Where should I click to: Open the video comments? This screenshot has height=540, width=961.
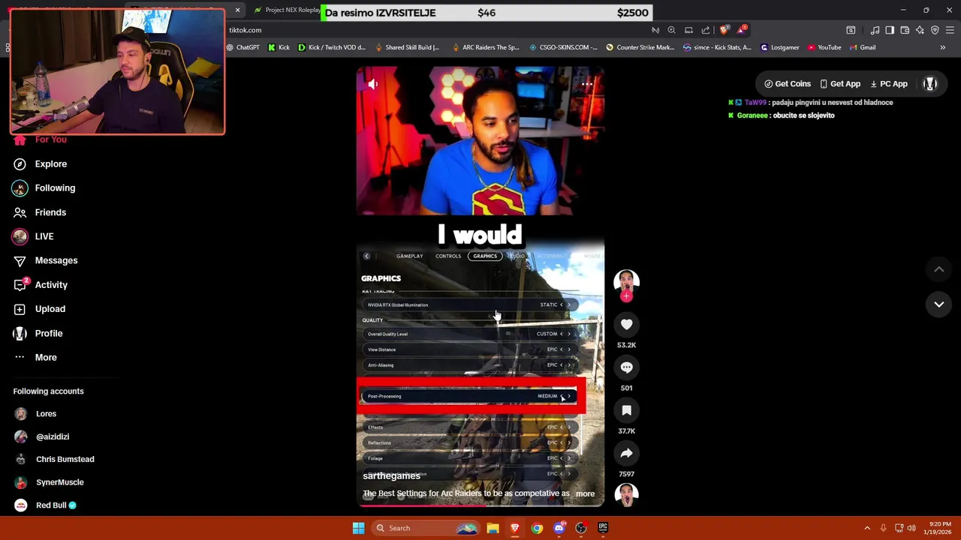[x=626, y=367]
